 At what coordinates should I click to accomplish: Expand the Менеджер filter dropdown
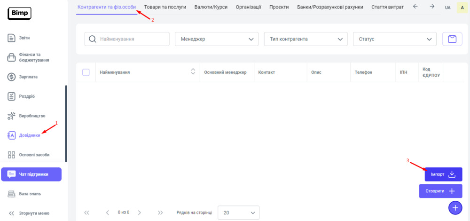216,39
